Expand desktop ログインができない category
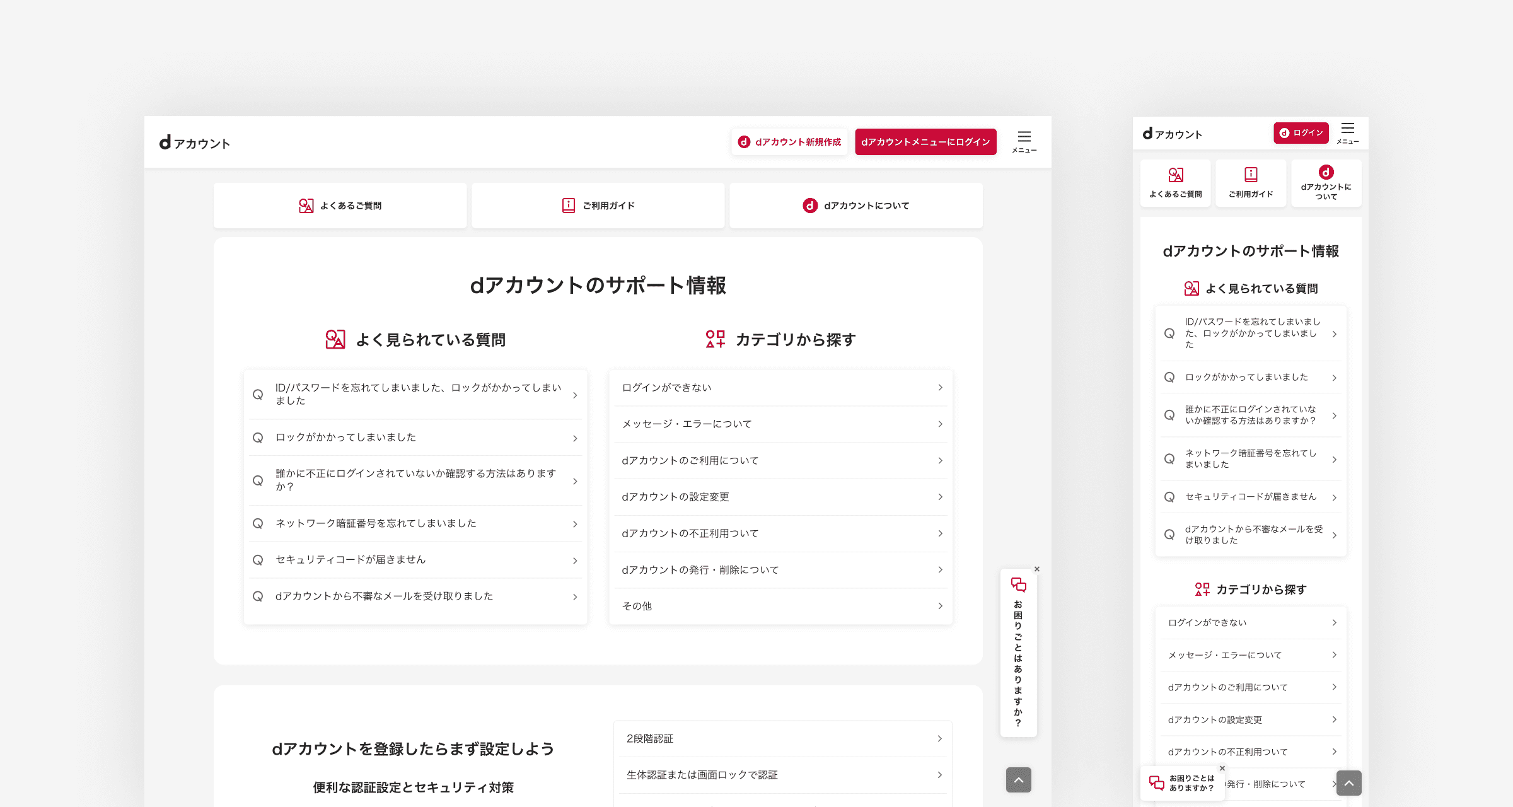 tap(780, 388)
